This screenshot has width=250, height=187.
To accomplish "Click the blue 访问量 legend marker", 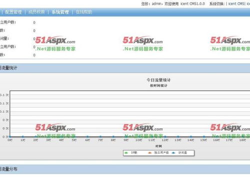I will tap(173, 153).
